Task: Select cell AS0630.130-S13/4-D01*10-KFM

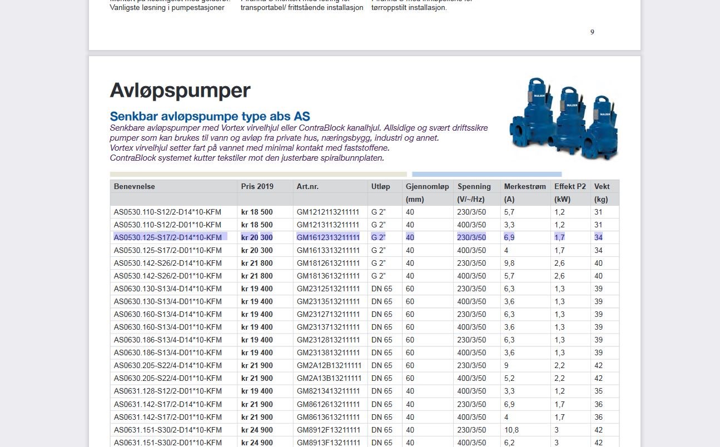Action: tap(168, 301)
